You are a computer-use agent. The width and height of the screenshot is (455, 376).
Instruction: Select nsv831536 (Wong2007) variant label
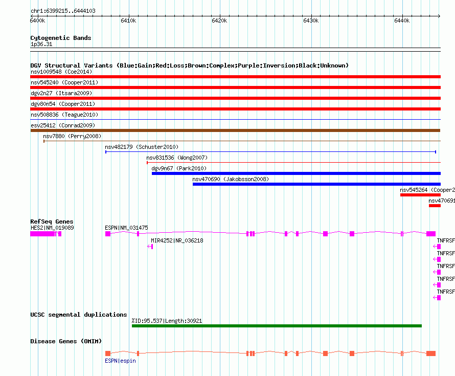click(177, 158)
